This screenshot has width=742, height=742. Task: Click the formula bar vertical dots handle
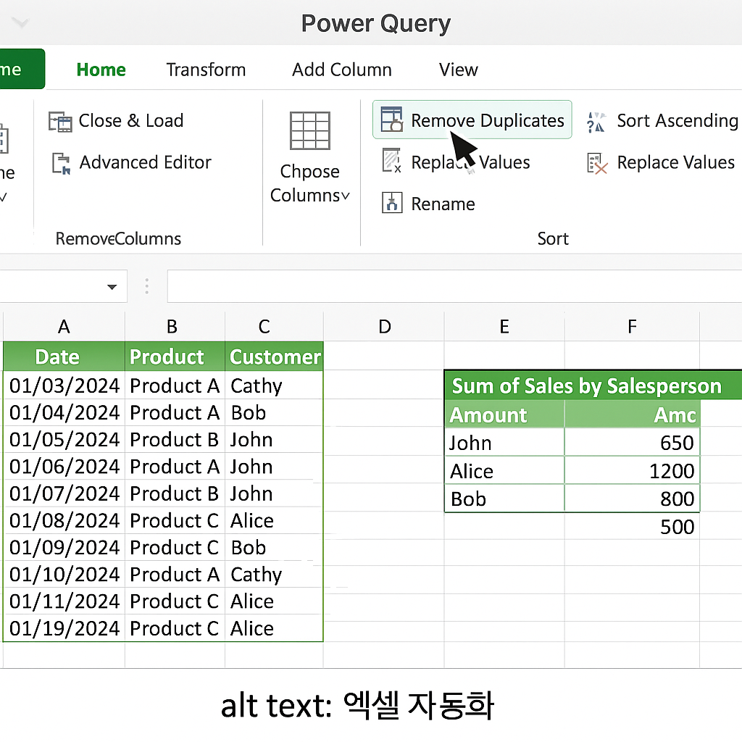point(146,285)
